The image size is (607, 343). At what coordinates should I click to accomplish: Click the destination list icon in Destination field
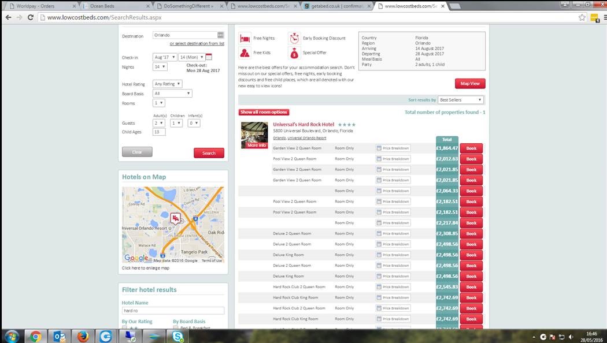point(220,35)
